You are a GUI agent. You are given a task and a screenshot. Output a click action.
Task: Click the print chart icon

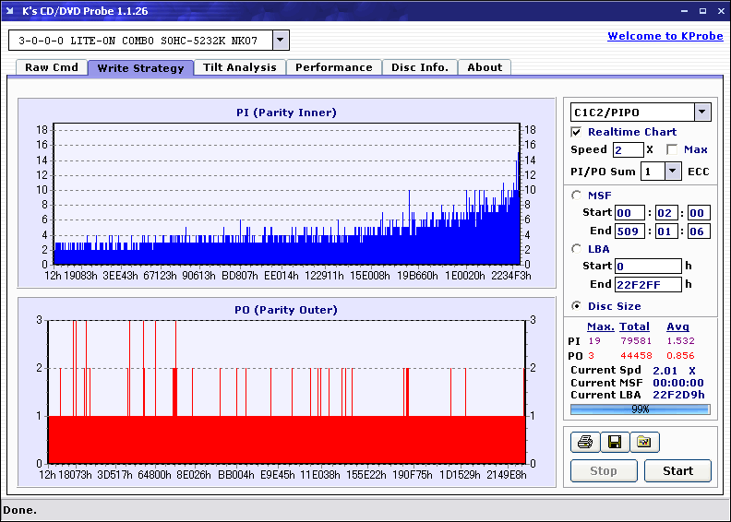coord(583,443)
